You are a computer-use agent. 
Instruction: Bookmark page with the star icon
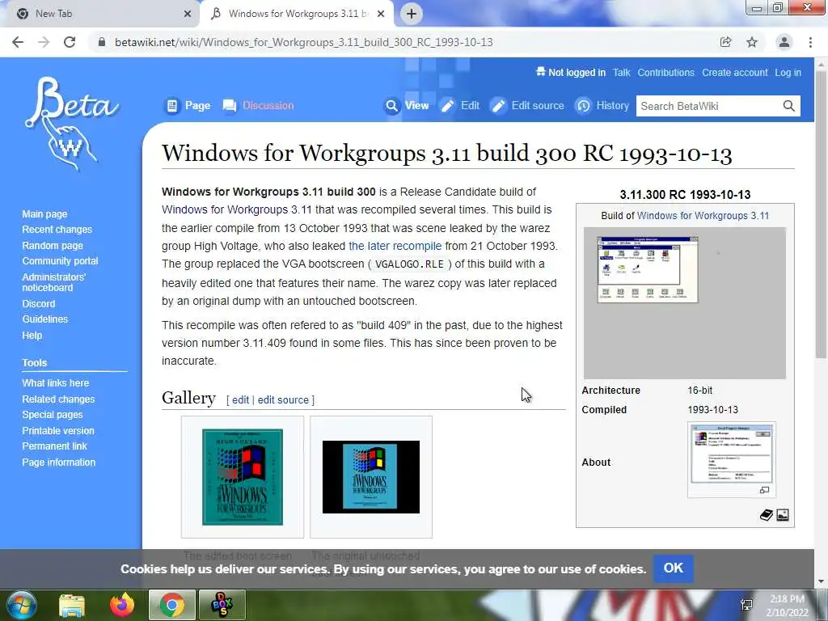pos(752,42)
